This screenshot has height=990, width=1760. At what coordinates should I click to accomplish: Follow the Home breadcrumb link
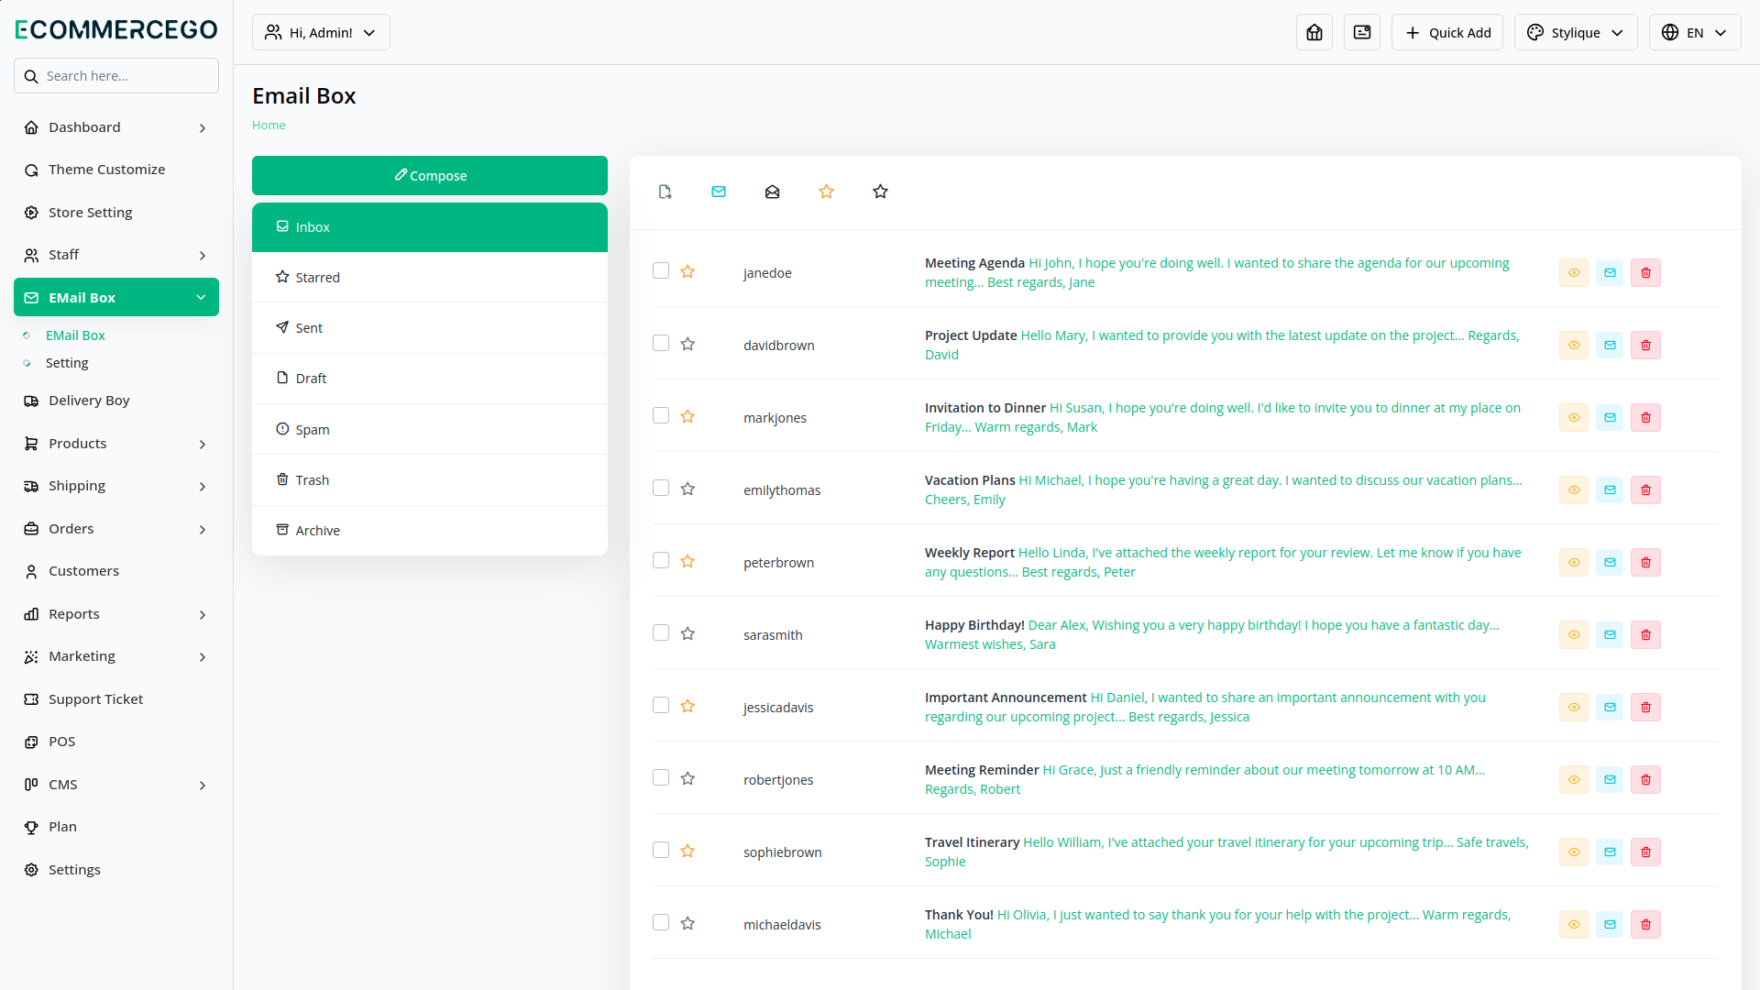point(269,126)
